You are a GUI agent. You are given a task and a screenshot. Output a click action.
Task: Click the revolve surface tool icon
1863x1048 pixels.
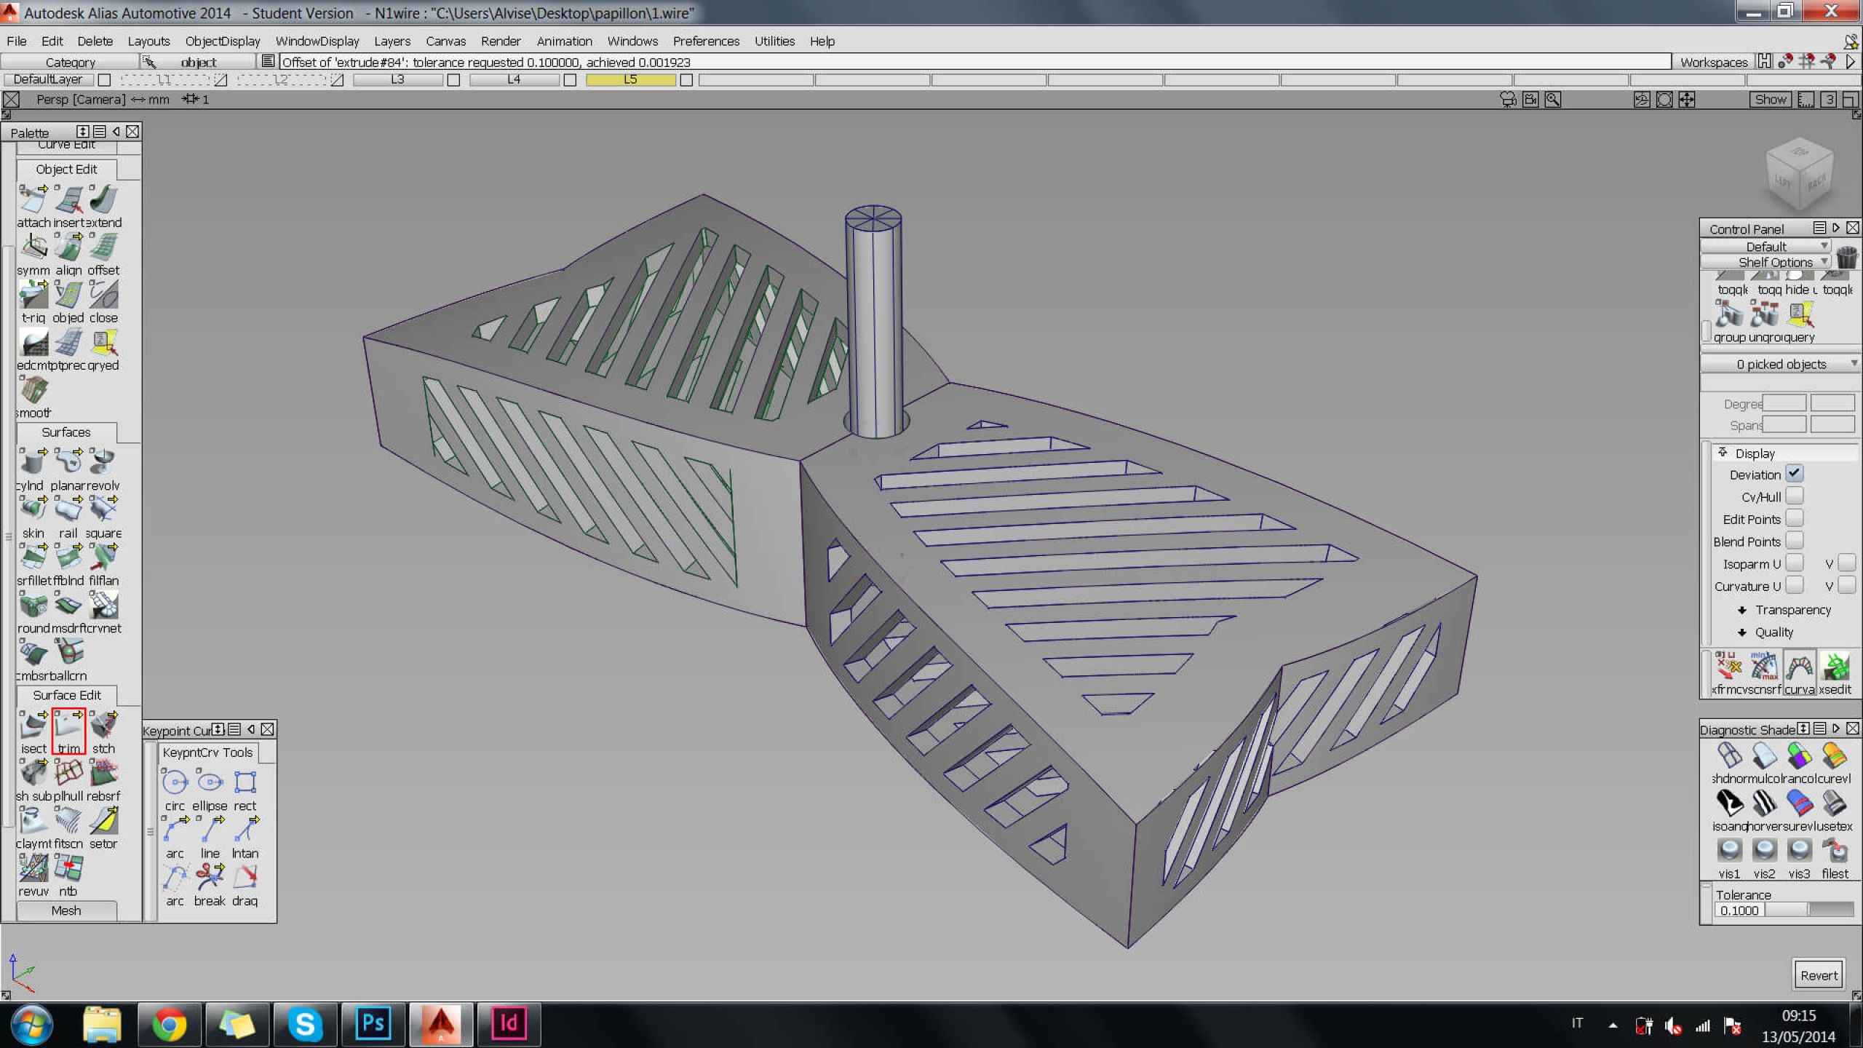103,461
